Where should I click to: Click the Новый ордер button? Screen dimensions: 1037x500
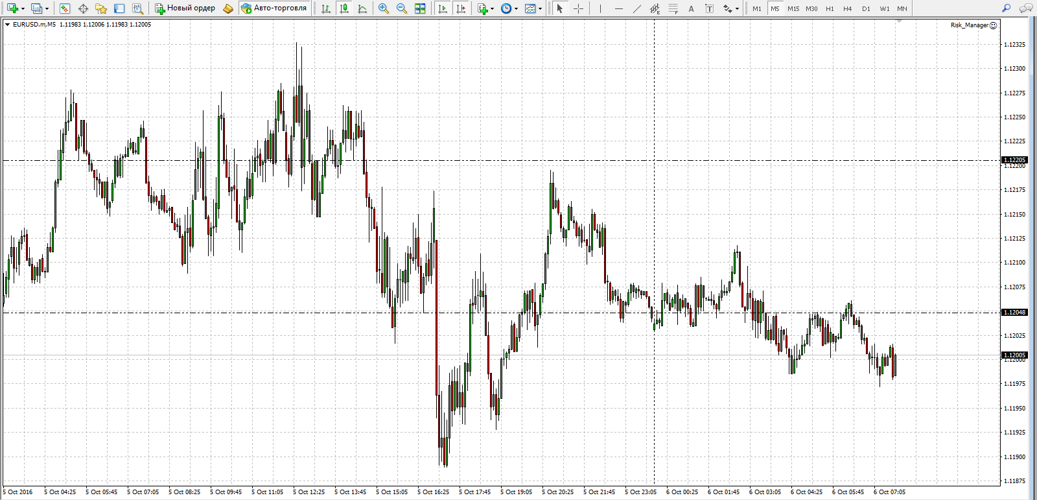point(185,8)
